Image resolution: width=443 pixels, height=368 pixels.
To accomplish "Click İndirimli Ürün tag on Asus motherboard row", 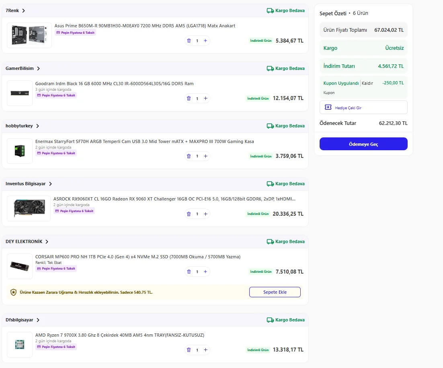I will click(x=261, y=41).
